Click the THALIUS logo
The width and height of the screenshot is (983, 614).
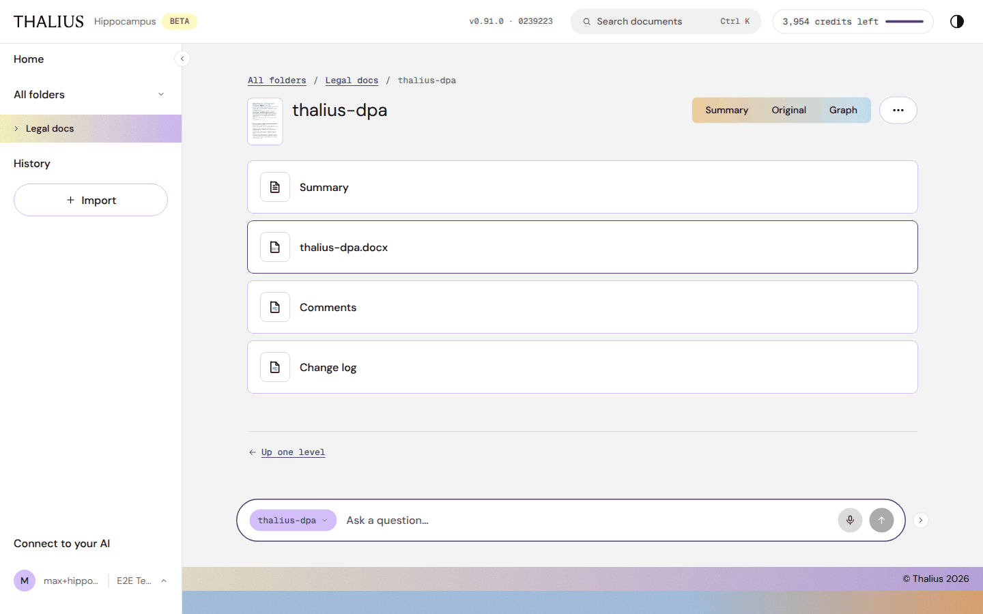(48, 21)
